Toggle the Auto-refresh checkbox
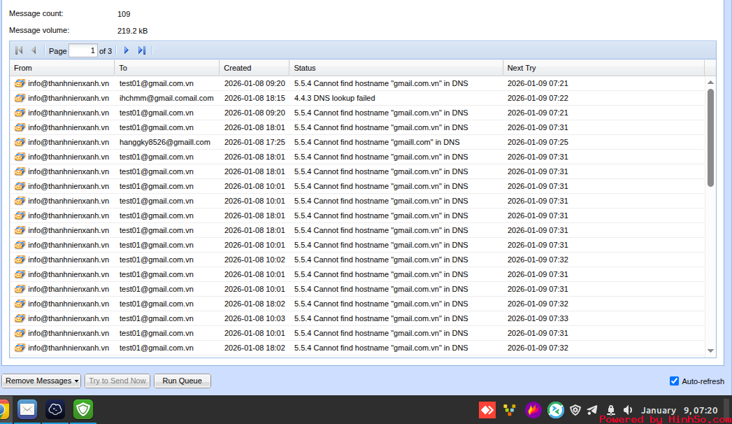Image resolution: width=732 pixels, height=424 pixels. click(x=674, y=381)
